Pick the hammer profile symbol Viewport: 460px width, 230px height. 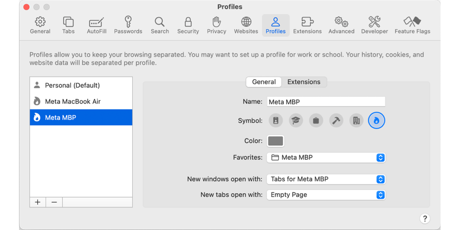point(336,120)
